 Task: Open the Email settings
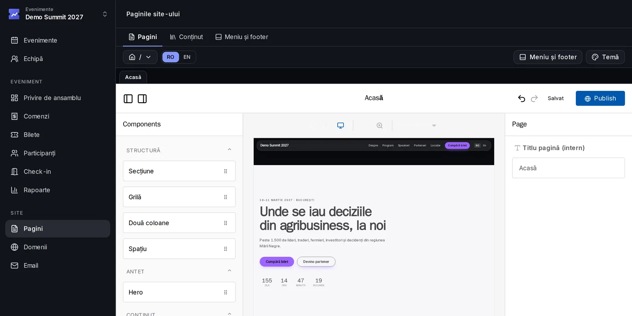point(58,265)
